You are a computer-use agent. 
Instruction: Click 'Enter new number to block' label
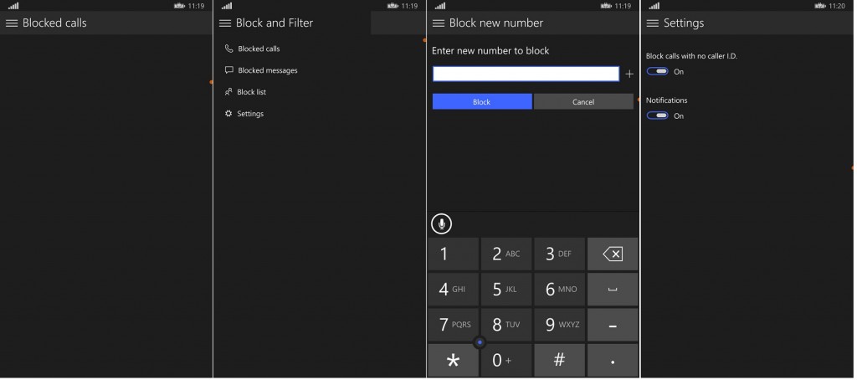click(490, 51)
